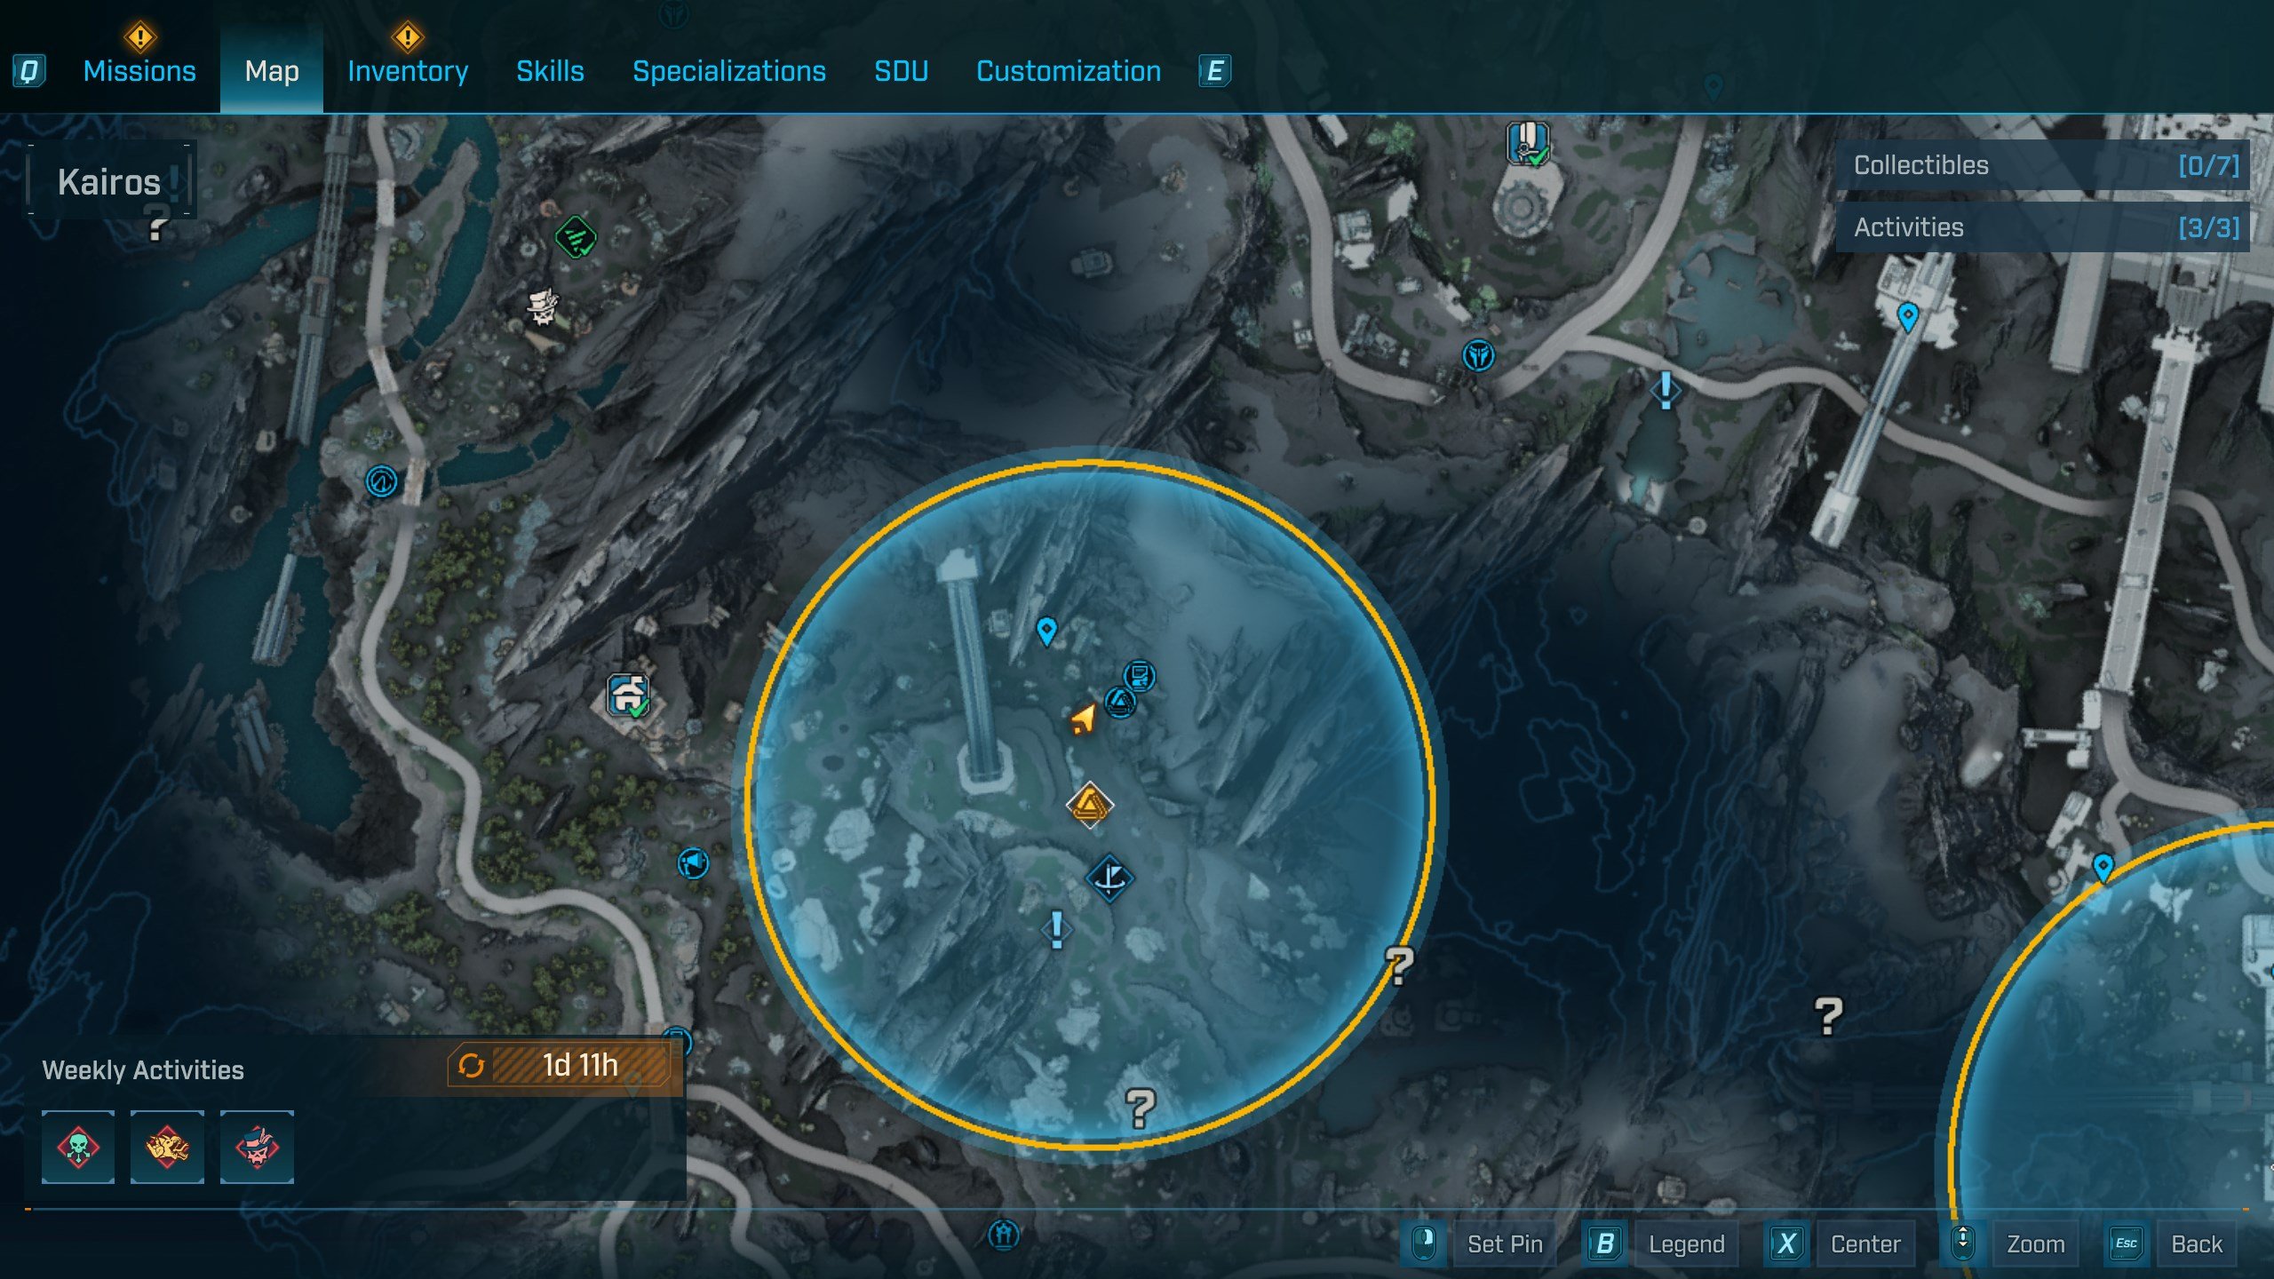Click the X key icon beside Center

1786,1243
